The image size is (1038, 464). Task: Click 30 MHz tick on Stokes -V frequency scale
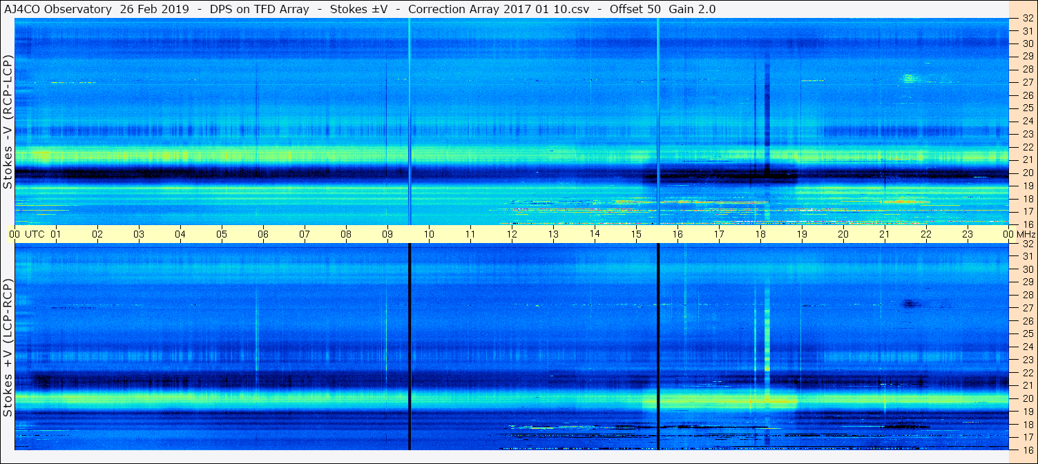point(1027,44)
